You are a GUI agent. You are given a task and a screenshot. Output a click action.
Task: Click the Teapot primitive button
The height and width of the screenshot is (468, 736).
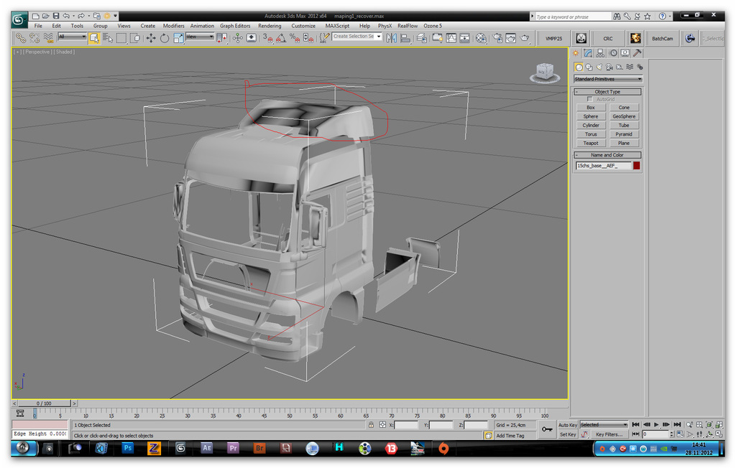point(591,143)
